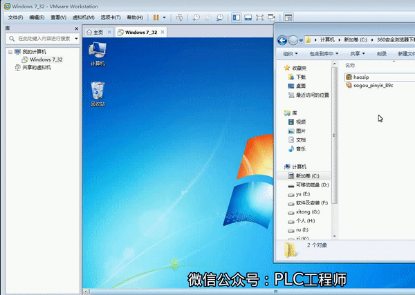Open 收藏夹 in the navigation pane
This screenshot has width=415, height=295.
pyautogui.click(x=299, y=68)
